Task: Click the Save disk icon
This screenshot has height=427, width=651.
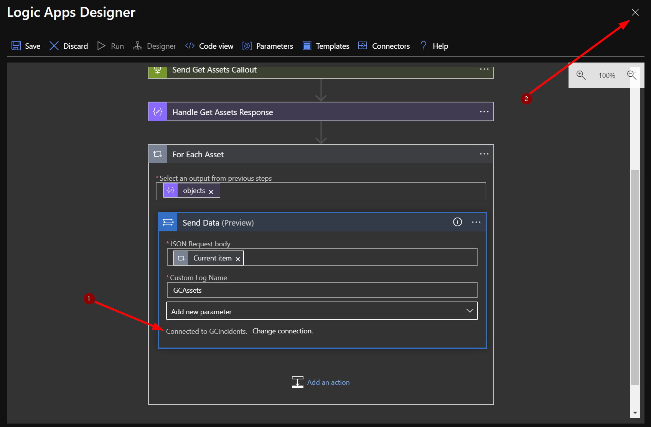Action: pos(16,46)
